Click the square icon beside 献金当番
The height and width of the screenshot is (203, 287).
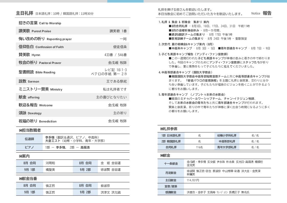21,179
